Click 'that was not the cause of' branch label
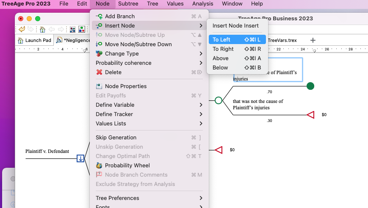Viewport: 368px width, 208px height. 258,101
